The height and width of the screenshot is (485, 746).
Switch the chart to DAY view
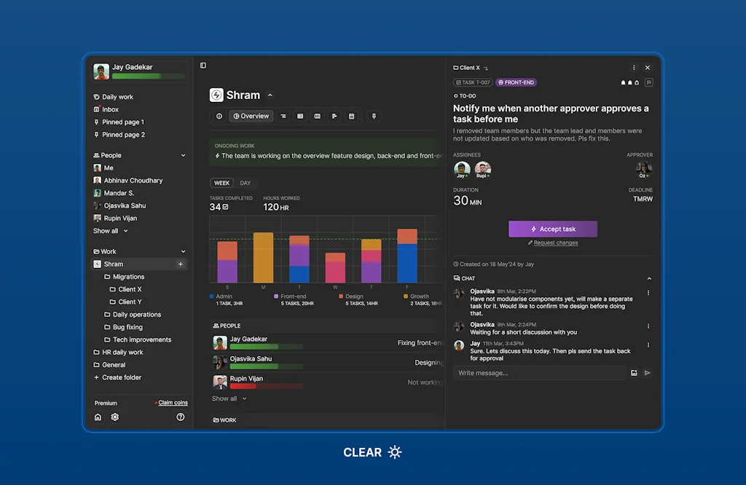246,184
